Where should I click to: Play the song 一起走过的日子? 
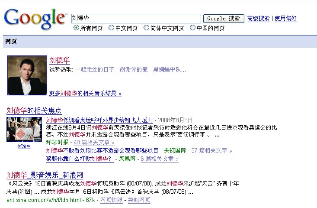(x=95, y=70)
